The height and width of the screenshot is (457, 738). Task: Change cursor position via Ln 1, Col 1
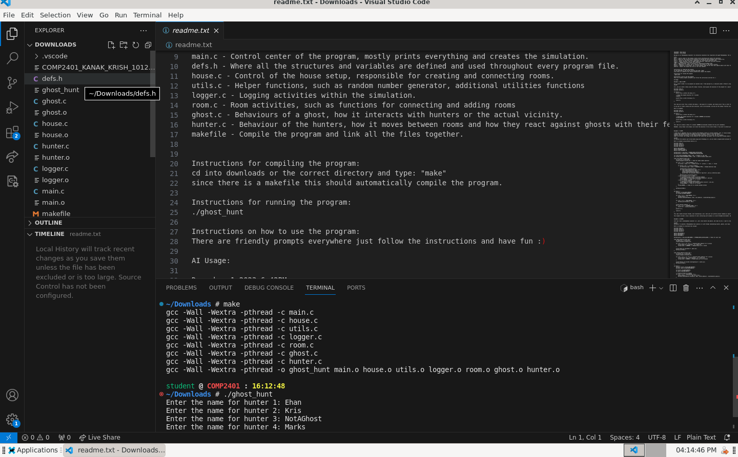585,438
